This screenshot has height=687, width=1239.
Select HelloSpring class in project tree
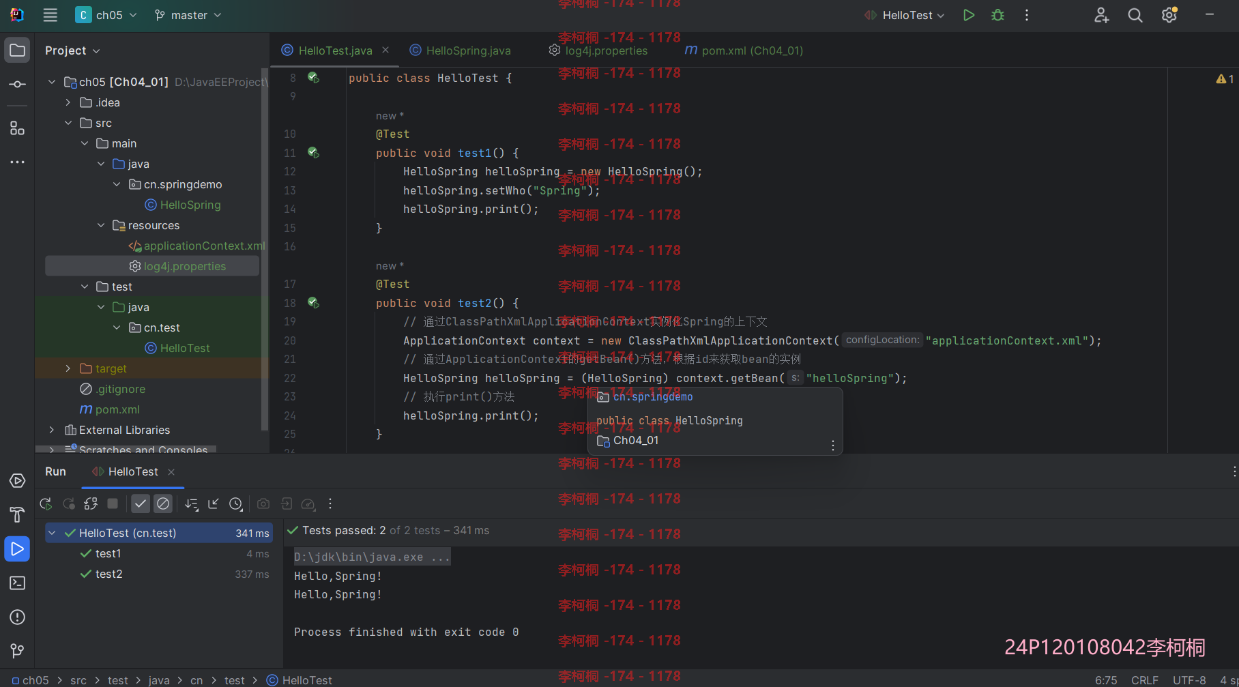[183, 205]
